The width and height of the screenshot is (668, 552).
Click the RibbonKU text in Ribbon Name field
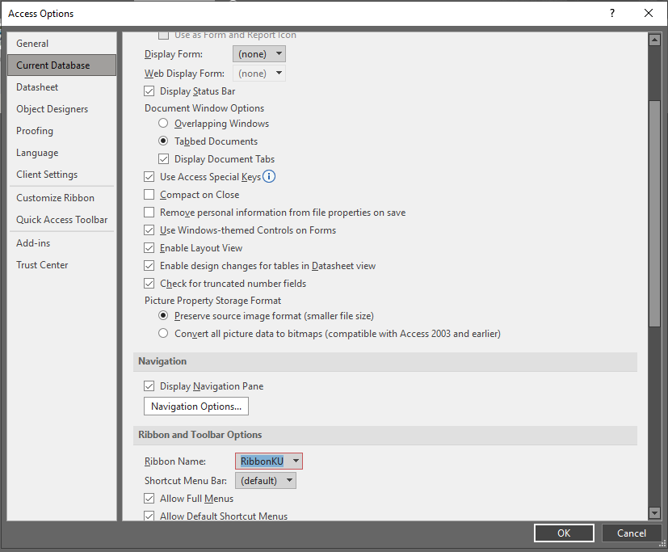262,461
